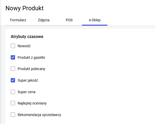Screen dimensions: 155x124
Task: Click the 'Super jakość' label text
Action: [x=28, y=80]
